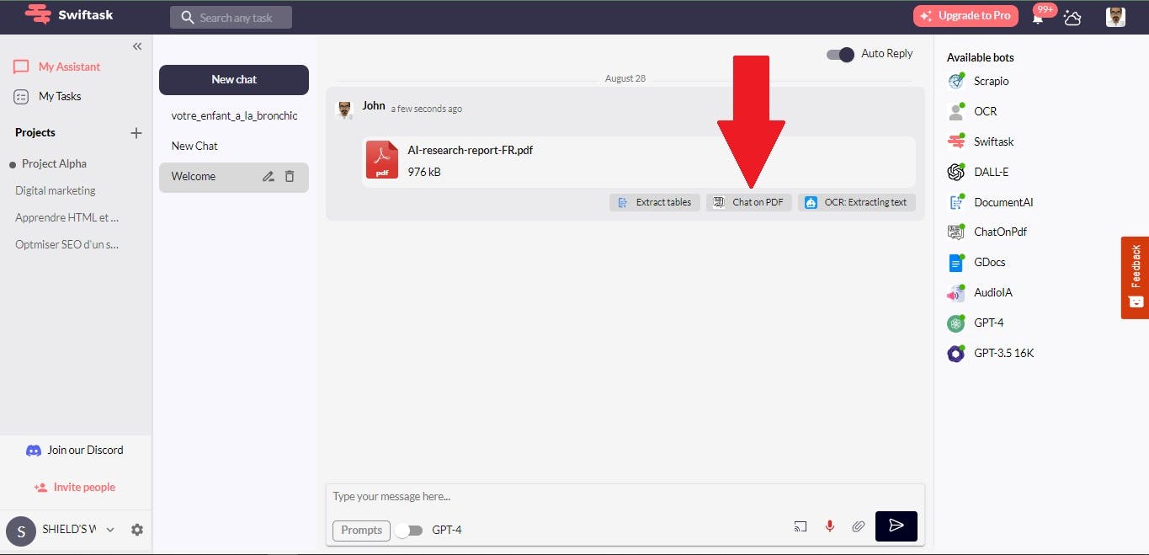The image size is (1149, 555).
Task: Open the Prompts button
Action: pyautogui.click(x=362, y=531)
